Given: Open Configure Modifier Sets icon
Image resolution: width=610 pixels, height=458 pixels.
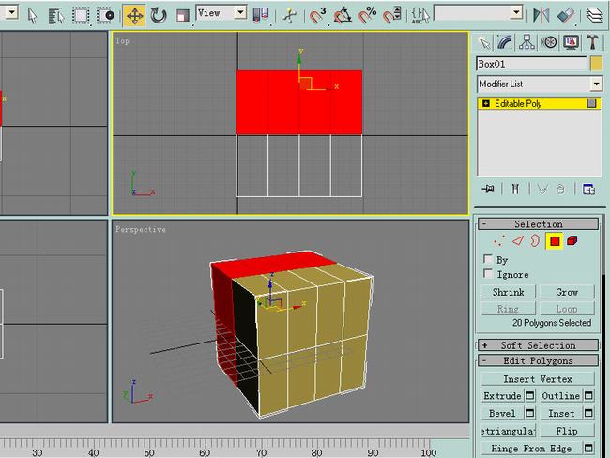Looking at the screenshot, I should 588,190.
